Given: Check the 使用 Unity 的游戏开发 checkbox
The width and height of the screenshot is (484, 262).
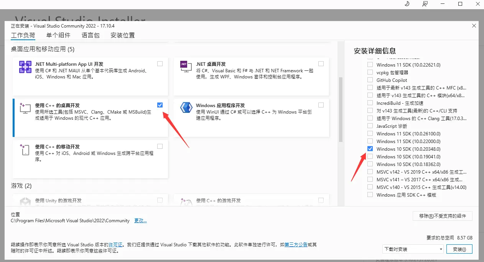Looking at the screenshot, I should coord(160,200).
